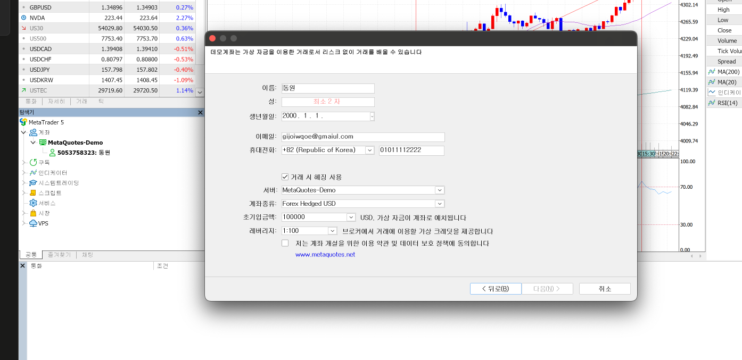
Task: Collapse the MetaQuotes-Demo tree node
Action: click(x=33, y=143)
